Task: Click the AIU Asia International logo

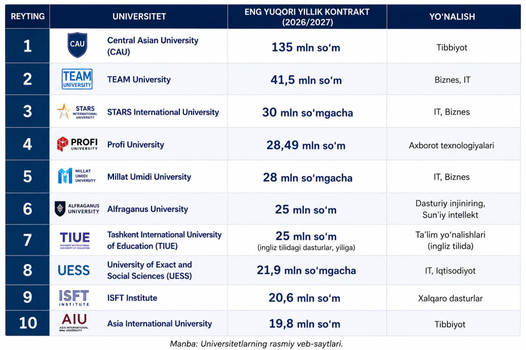Action: 74,322
